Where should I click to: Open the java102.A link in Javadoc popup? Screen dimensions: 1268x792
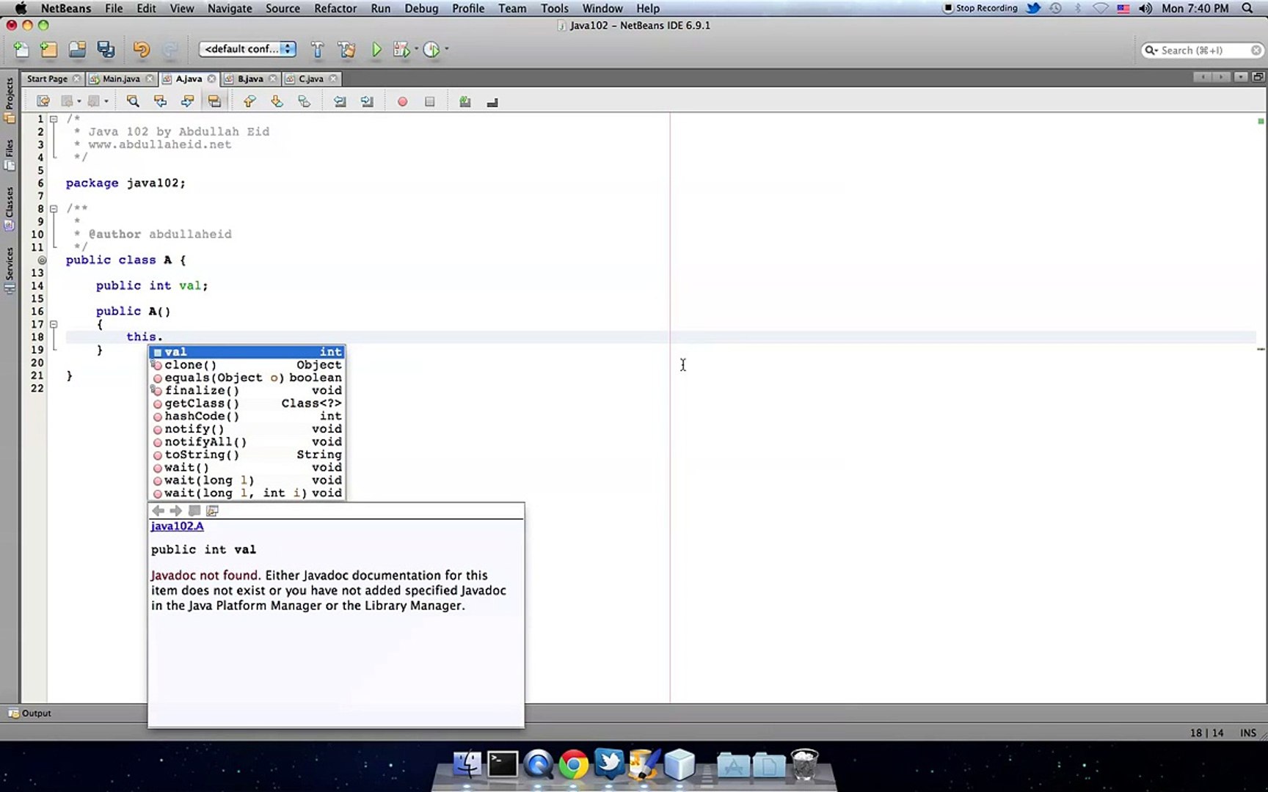point(177,526)
